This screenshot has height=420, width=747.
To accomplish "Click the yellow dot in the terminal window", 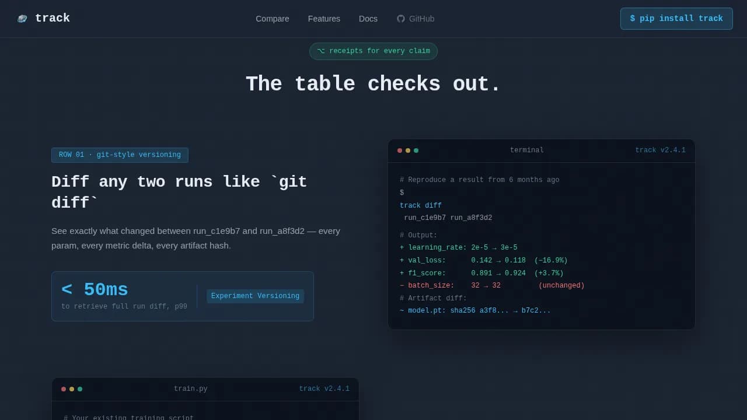I will (408, 150).
